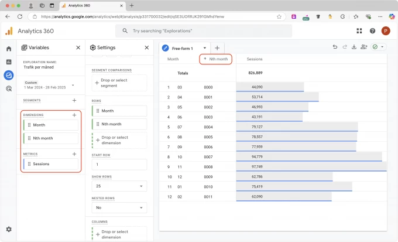
Task: Open the Nested rows No dropdown
Action: tap(119, 207)
